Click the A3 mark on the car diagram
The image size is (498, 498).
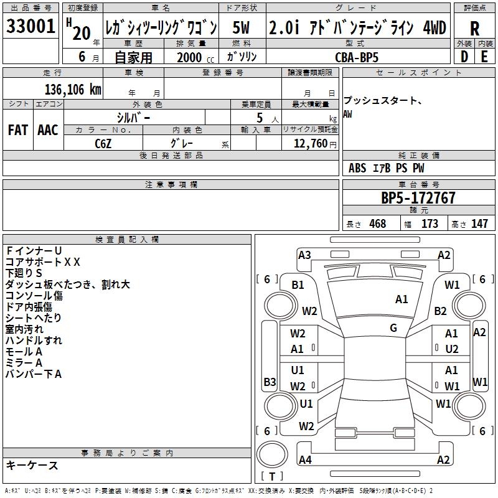tap(304, 255)
